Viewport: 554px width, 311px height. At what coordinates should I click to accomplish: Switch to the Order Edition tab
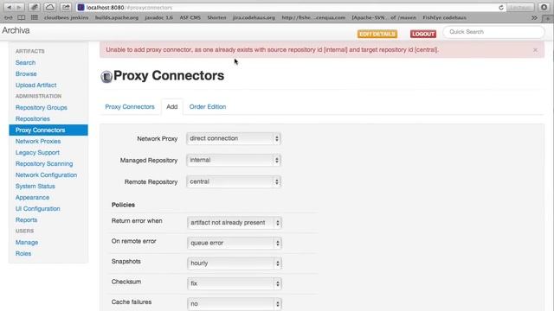[x=208, y=107]
